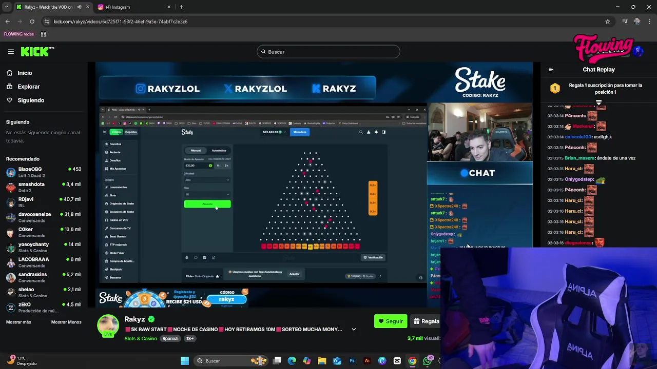This screenshot has width=657, height=369.
Task: Open FLOWING redes bookmark
Action: click(x=19, y=34)
